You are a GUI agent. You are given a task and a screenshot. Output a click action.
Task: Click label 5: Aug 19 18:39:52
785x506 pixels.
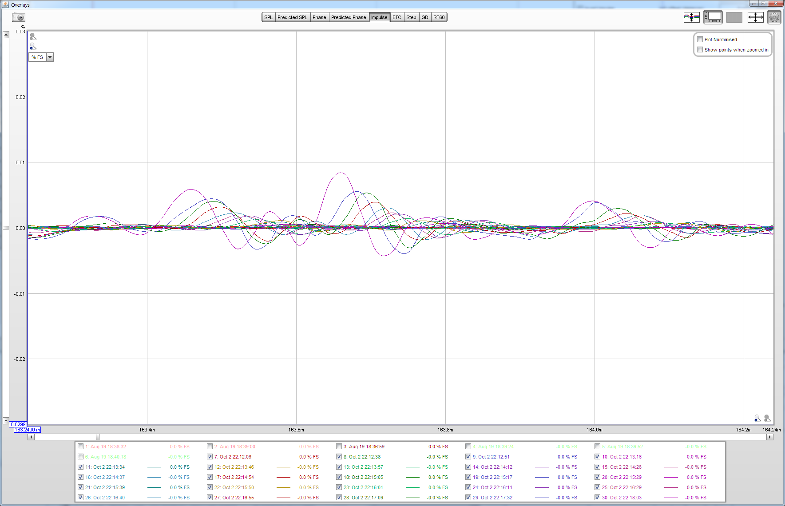(x=622, y=447)
